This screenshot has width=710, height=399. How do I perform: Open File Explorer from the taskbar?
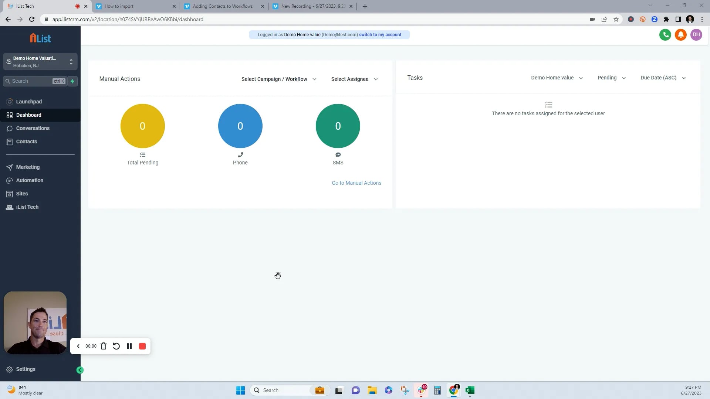(372, 390)
